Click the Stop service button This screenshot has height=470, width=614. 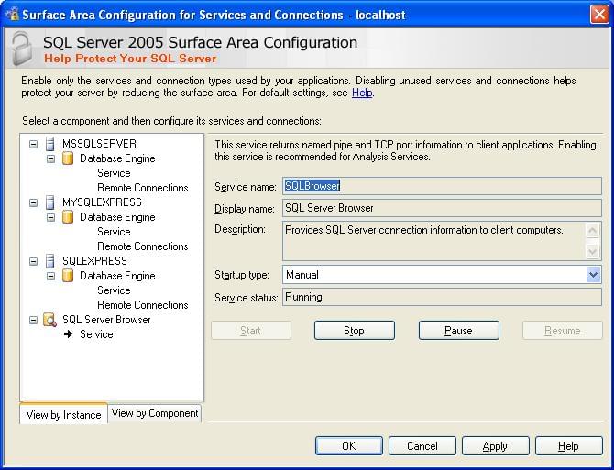[355, 331]
